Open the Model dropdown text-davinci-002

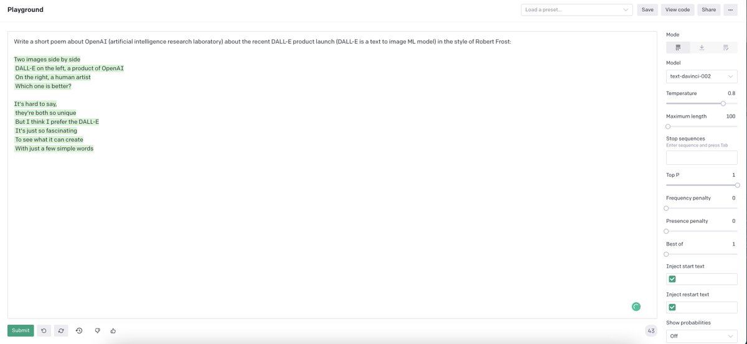(702, 76)
